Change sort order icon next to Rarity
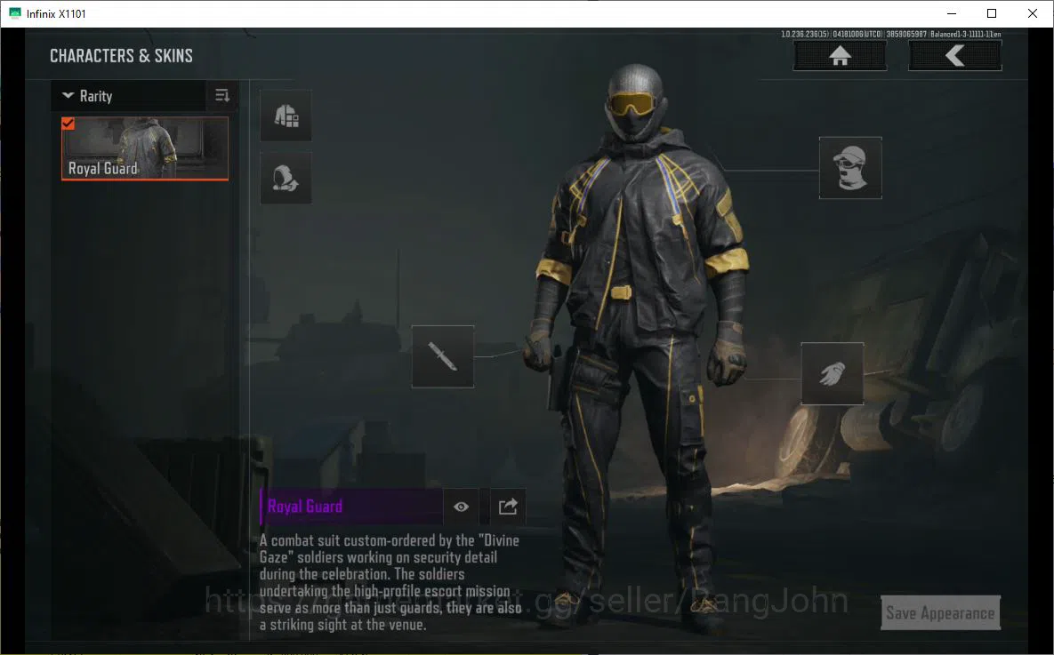The image size is (1054, 655). point(221,95)
